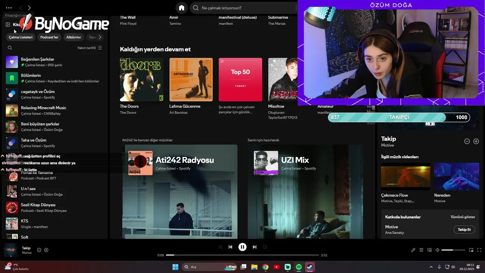Image resolution: width=485 pixels, height=273 pixels.
Task: Open 'Lafıma Gücenme' album cover
Action: (191, 80)
